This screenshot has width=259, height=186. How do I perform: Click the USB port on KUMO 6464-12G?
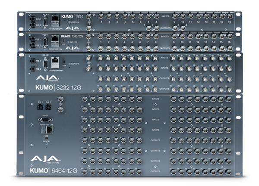click(x=47, y=138)
